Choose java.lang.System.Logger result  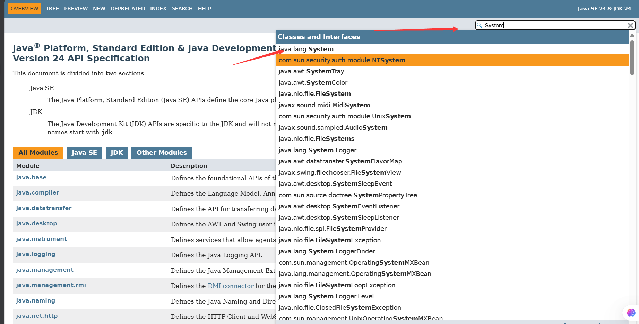tap(452, 150)
